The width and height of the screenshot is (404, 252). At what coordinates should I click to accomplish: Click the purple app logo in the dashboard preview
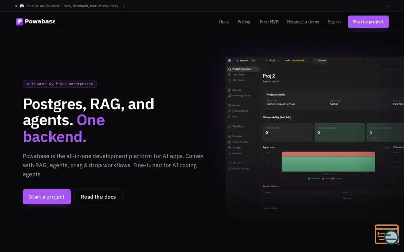tap(230, 60)
